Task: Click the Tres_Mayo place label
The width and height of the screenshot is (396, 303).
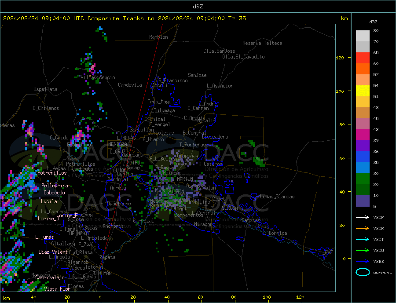Action: click(x=159, y=102)
